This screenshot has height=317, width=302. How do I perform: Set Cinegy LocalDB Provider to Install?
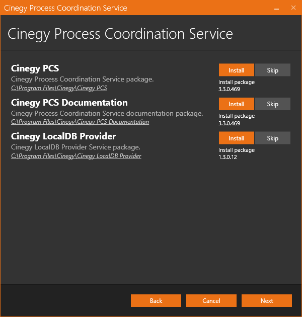click(237, 138)
